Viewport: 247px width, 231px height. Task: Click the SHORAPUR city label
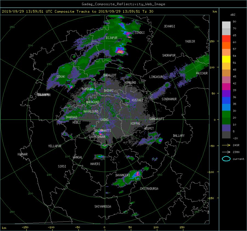point(169,55)
